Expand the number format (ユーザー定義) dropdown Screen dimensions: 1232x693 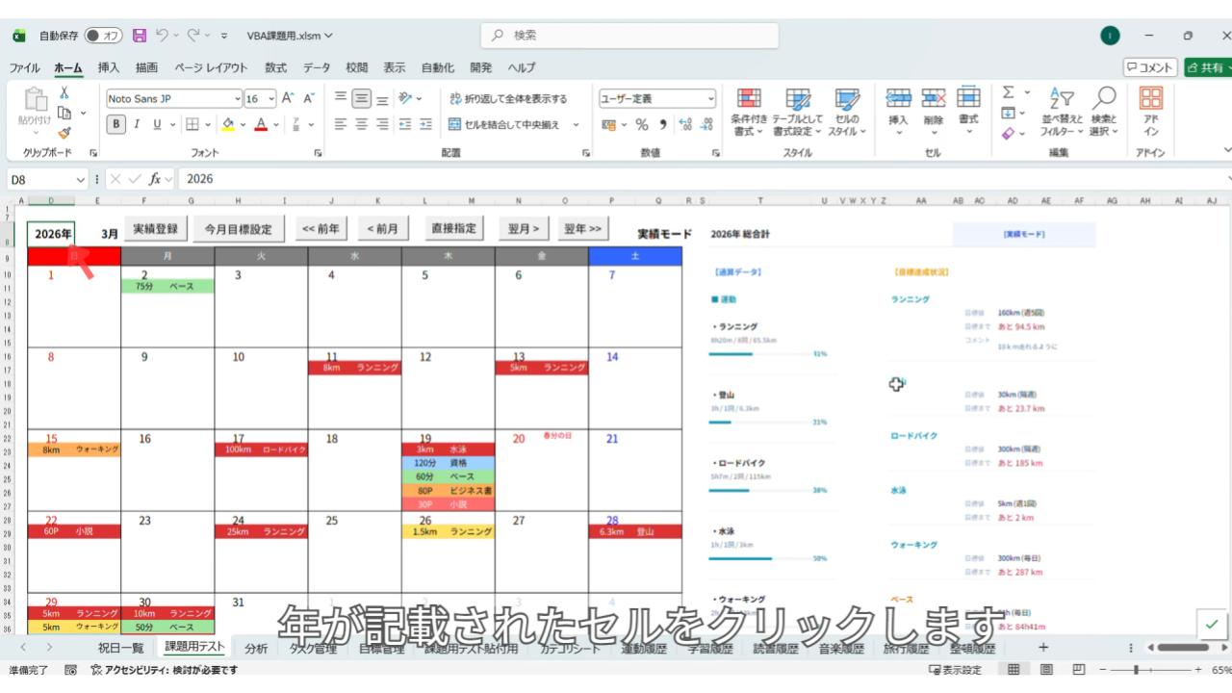click(711, 98)
